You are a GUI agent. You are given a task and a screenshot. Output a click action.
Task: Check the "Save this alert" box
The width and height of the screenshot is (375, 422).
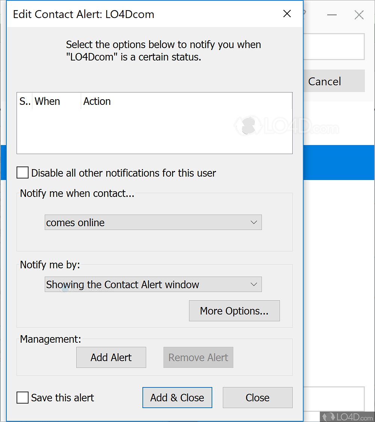click(x=22, y=398)
